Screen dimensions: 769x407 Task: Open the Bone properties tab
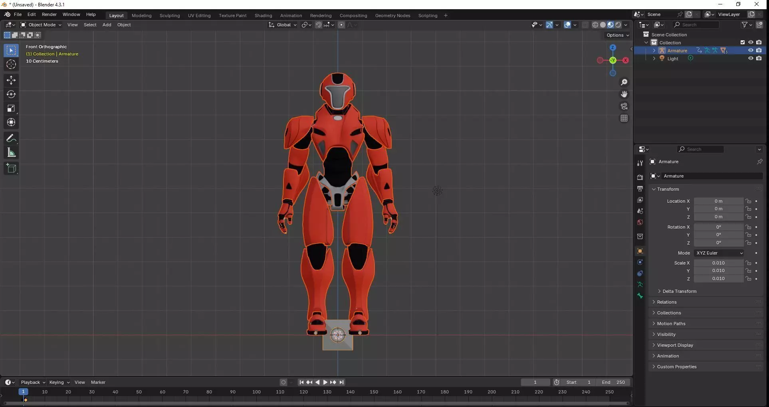(640, 296)
